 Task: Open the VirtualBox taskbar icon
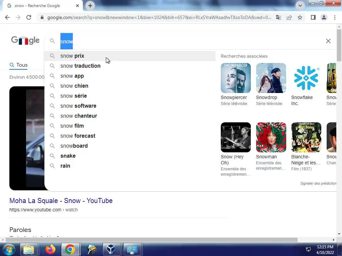pyautogui.click(x=111, y=249)
